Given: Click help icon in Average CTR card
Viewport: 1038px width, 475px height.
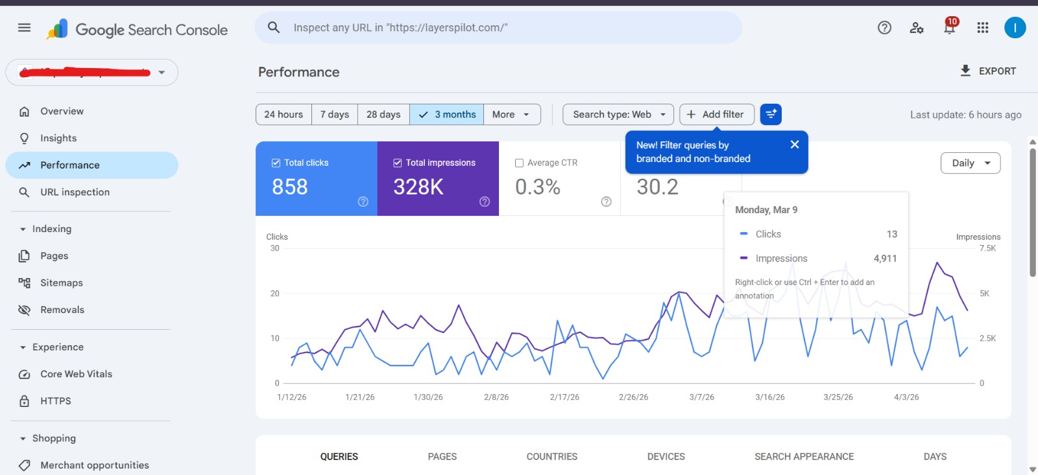Looking at the screenshot, I should (607, 202).
